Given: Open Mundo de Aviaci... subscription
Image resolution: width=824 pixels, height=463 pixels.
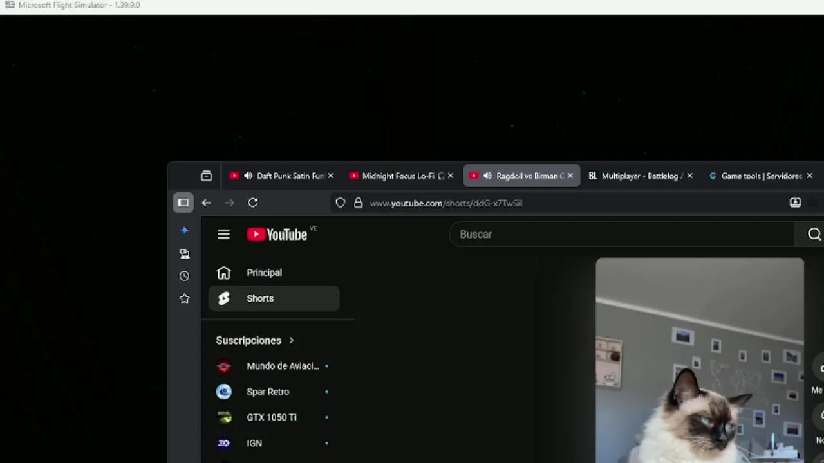Looking at the screenshot, I should [x=274, y=366].
